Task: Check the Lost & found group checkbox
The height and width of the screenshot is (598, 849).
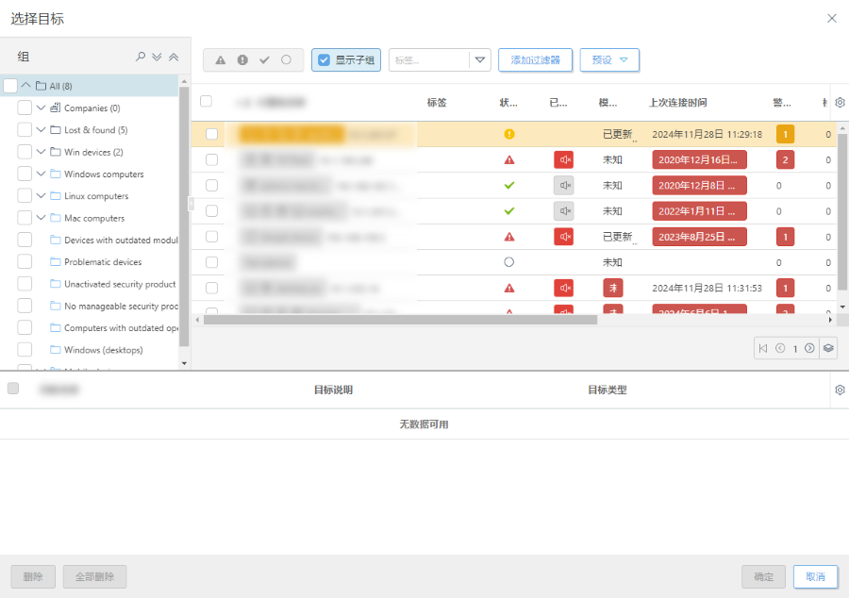Action: [25, 130]
